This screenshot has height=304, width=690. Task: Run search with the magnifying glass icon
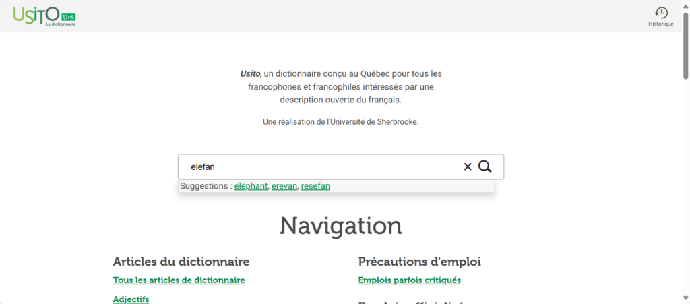[x=485, y=166]
